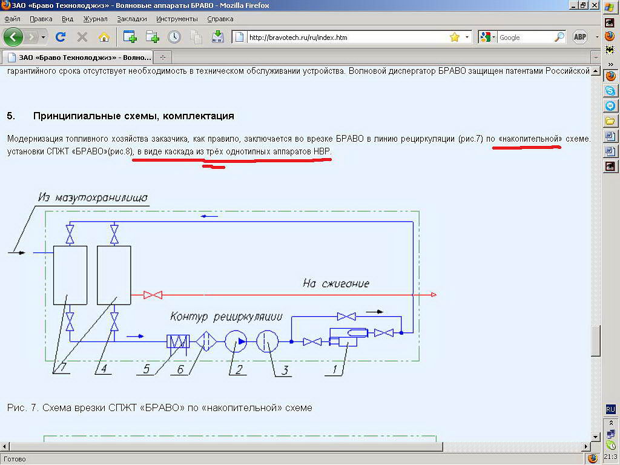Focus the Google search box
This screenshot has width=620, height=465.
click(526, 37)
